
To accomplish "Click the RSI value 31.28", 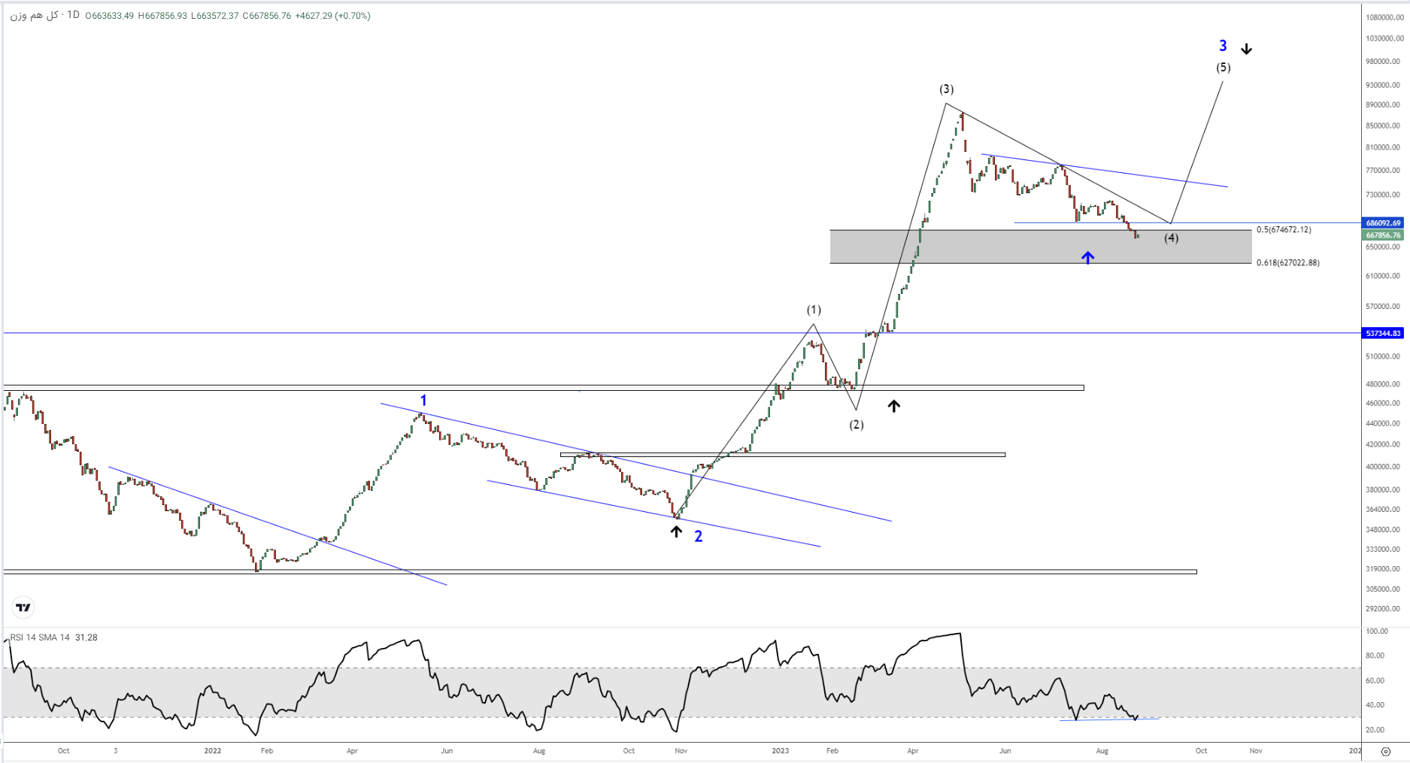I will click(x=86, y=637).
